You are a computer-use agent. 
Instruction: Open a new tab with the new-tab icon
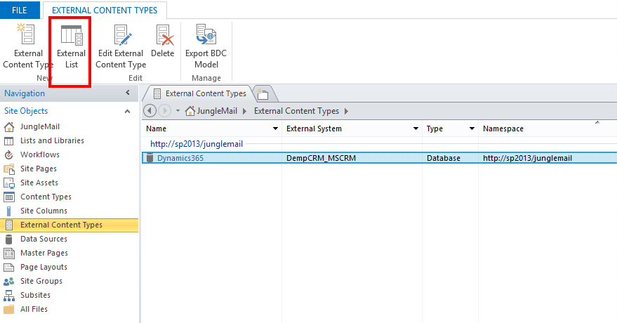[263, 94]
